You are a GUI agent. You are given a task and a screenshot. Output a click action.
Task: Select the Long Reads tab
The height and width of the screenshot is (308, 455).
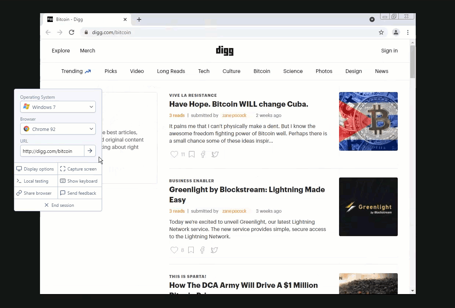pyautogui.click(x=171, y=71)
